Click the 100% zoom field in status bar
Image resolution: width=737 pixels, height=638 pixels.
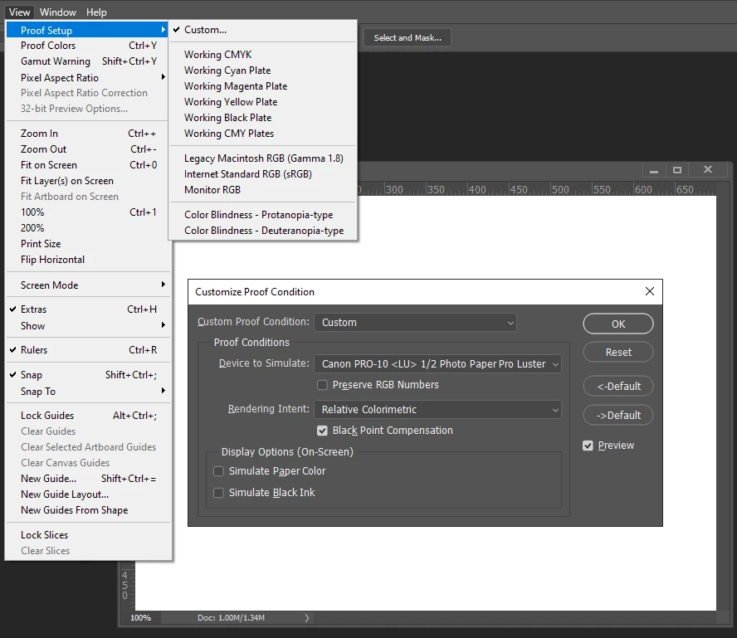(x=140, y=618)
